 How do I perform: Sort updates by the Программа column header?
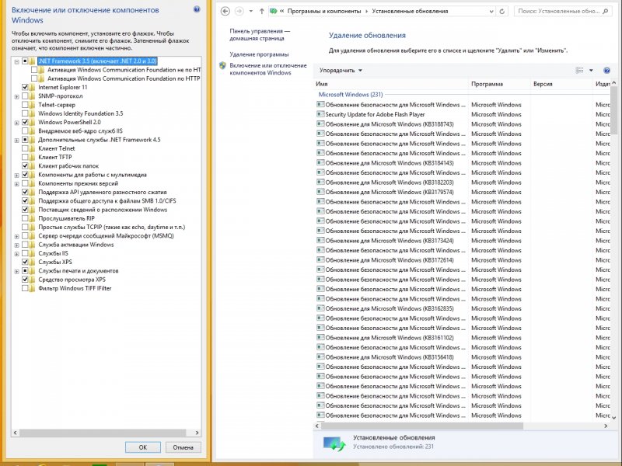click(499, 84)
